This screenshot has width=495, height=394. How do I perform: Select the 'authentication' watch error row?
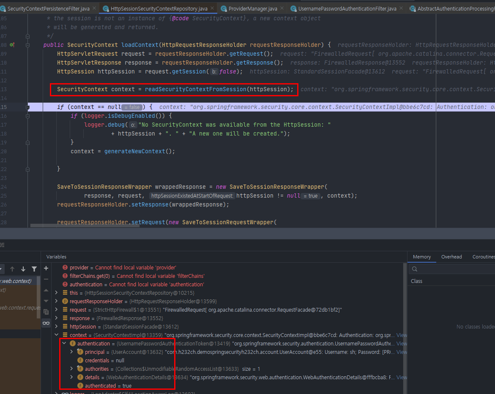tap(133, 285)
